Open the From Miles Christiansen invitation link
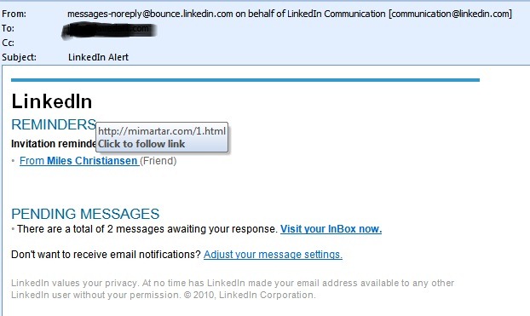The image size is (530, 316). click(x=78, y=161)
